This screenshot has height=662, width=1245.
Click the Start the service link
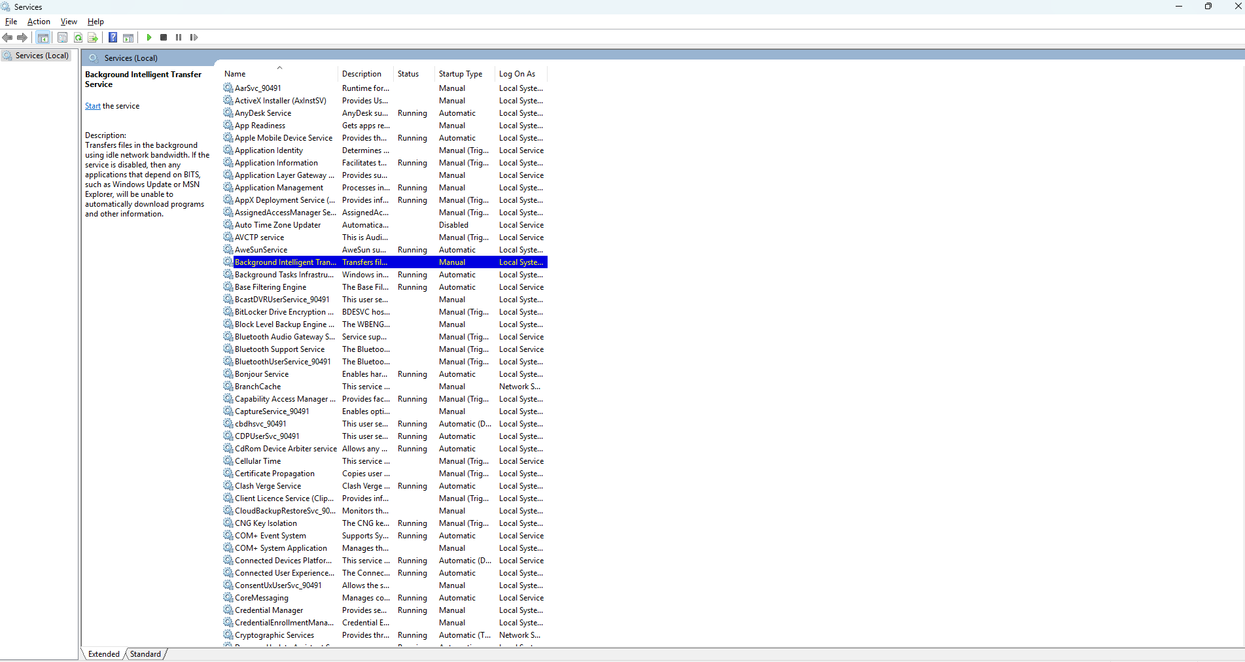92,106
